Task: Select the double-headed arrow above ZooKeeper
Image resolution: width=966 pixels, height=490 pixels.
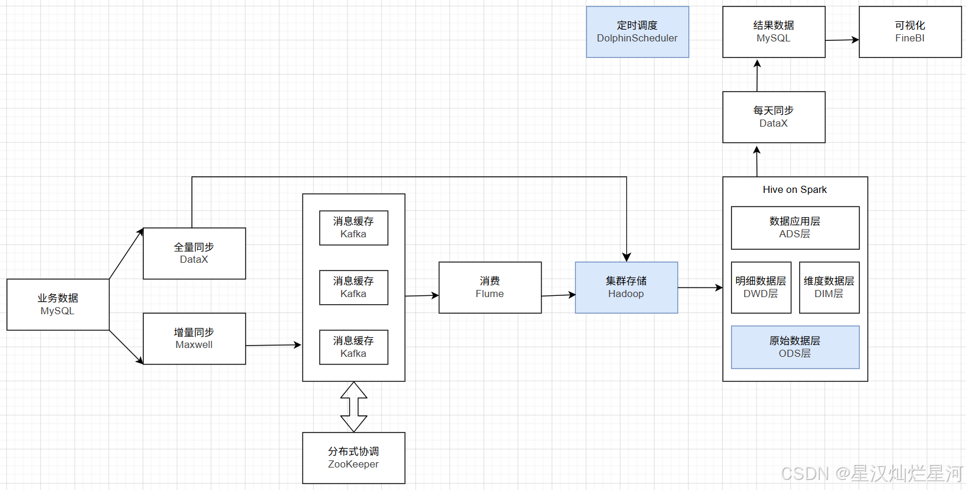Action: pos(354,407)
